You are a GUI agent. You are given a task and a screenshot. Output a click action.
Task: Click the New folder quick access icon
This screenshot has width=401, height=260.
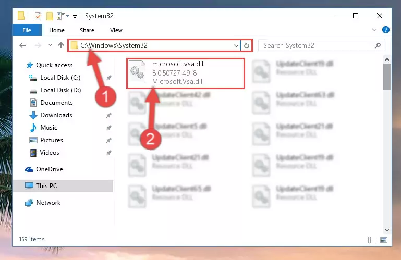point(50,16)
